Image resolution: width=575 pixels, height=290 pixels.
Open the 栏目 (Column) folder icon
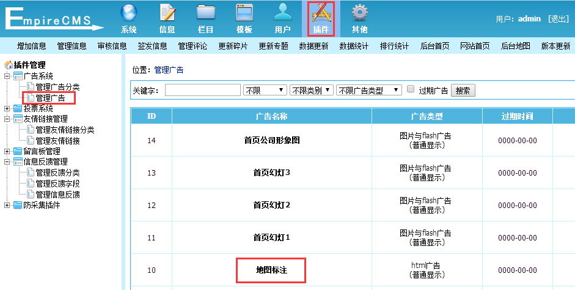(206, 13)
